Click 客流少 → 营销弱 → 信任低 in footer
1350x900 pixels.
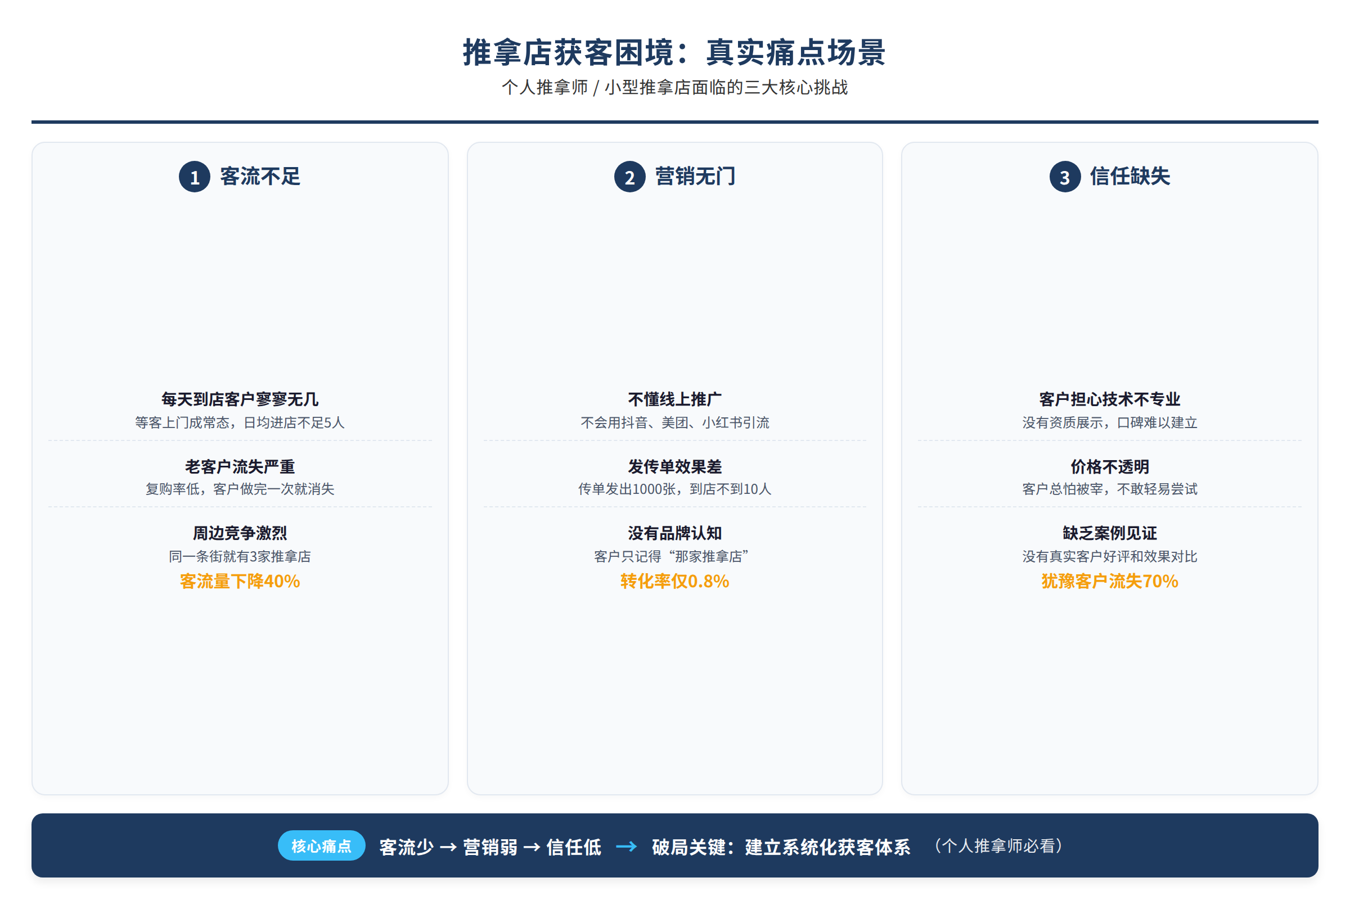(x=490, y=847)
